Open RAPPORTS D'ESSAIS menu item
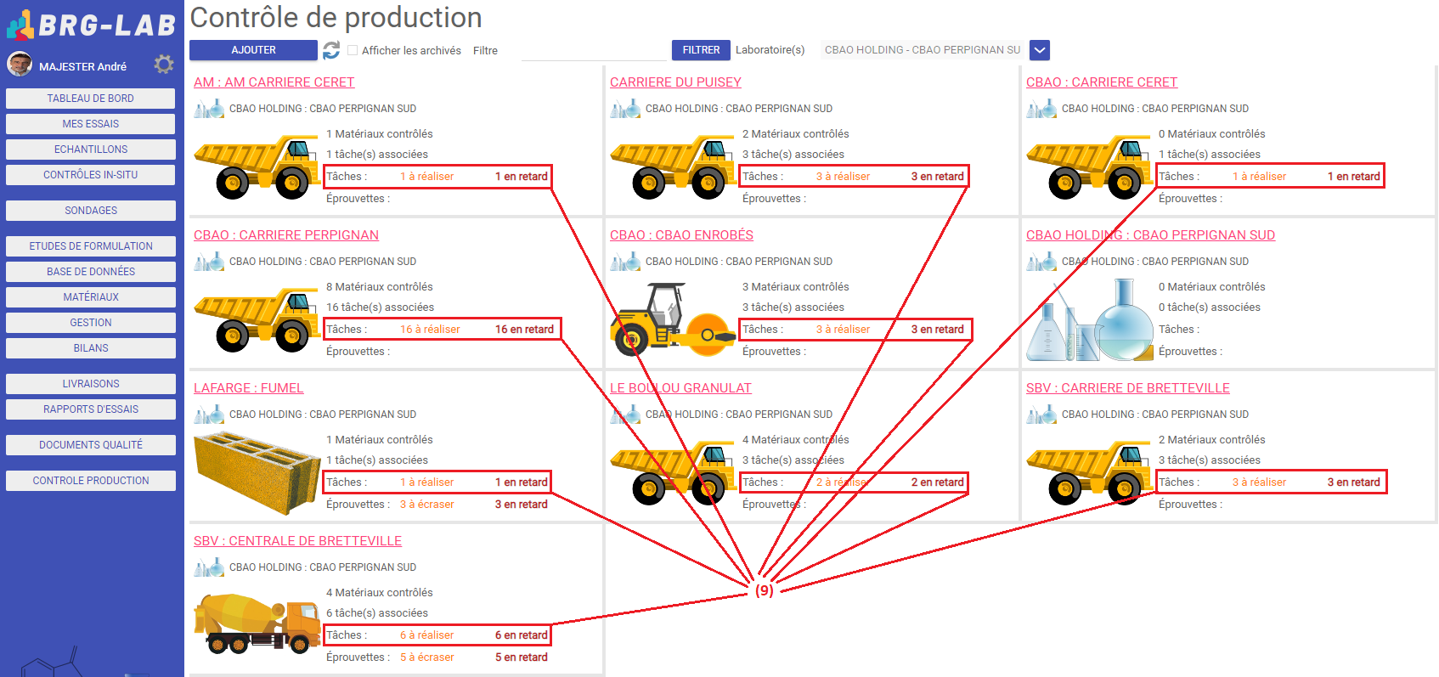The height and width of the screenshot is (677, 1439). [x=91, y=409]
